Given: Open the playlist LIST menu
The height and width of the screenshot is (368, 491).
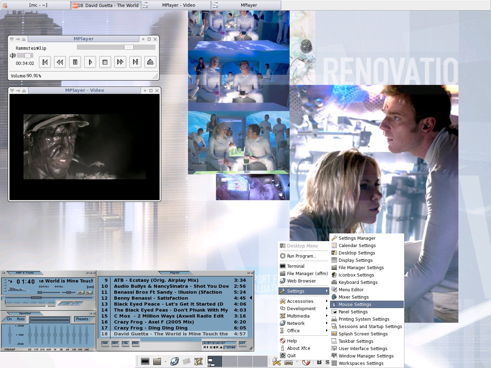Looking at the screenshot, I should [x=243, y=343].
